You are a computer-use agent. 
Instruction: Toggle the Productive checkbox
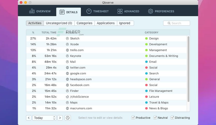133,118
